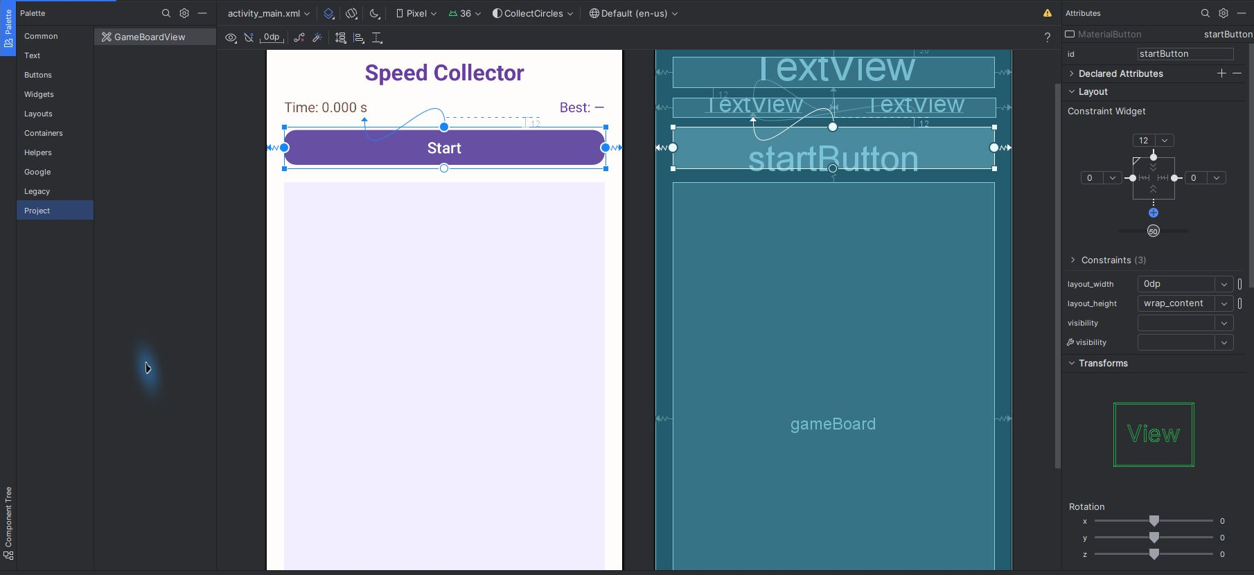Add bottom constraint with blue plus
The width and height of the screenshot is (1254, 575).
(x=1154, y=213)
